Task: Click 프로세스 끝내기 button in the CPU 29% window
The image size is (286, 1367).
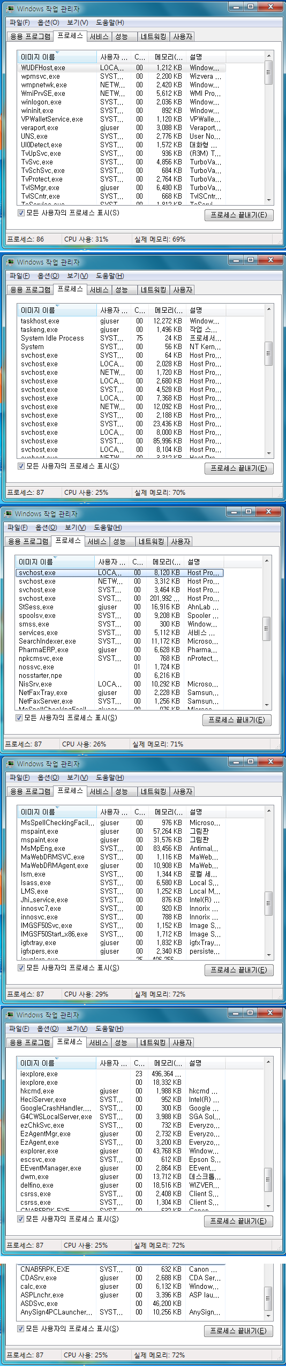Action: (239, 970)
